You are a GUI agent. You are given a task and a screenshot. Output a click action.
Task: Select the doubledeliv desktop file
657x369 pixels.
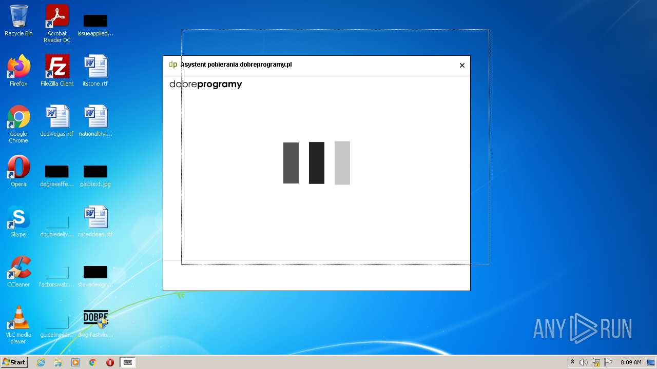[57, 225]
